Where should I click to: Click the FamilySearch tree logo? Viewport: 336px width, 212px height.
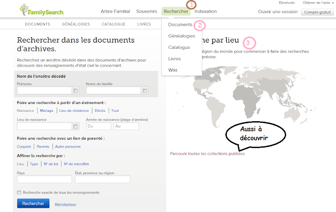(24, 9)
